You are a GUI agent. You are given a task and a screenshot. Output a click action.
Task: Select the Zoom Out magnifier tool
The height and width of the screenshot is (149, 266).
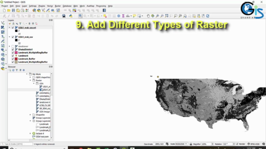[162, 16]
